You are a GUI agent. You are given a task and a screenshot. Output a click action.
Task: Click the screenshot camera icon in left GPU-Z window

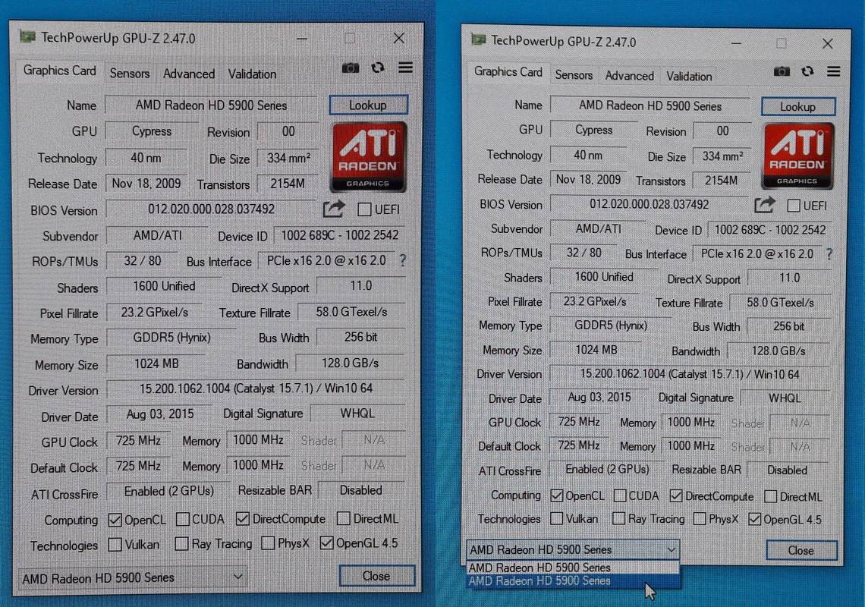point(351,68)
